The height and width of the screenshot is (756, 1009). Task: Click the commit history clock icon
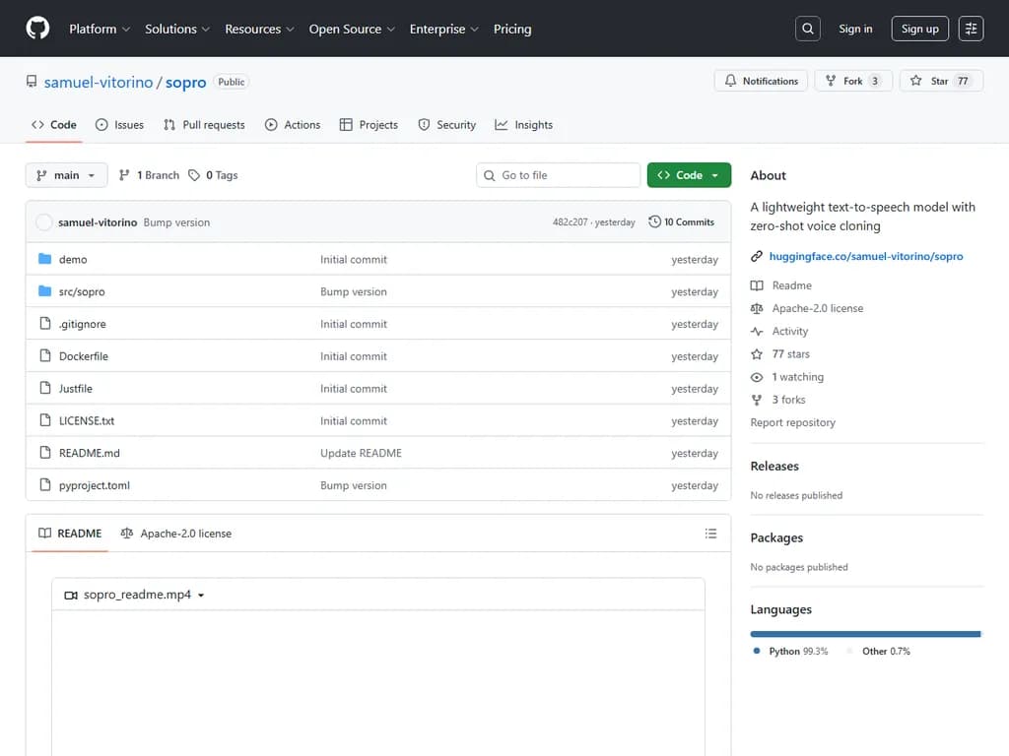pyautogui.click(x=654, y=222)
